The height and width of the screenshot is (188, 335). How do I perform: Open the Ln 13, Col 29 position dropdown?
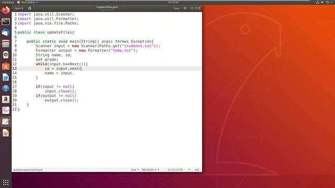coord(178,170)
